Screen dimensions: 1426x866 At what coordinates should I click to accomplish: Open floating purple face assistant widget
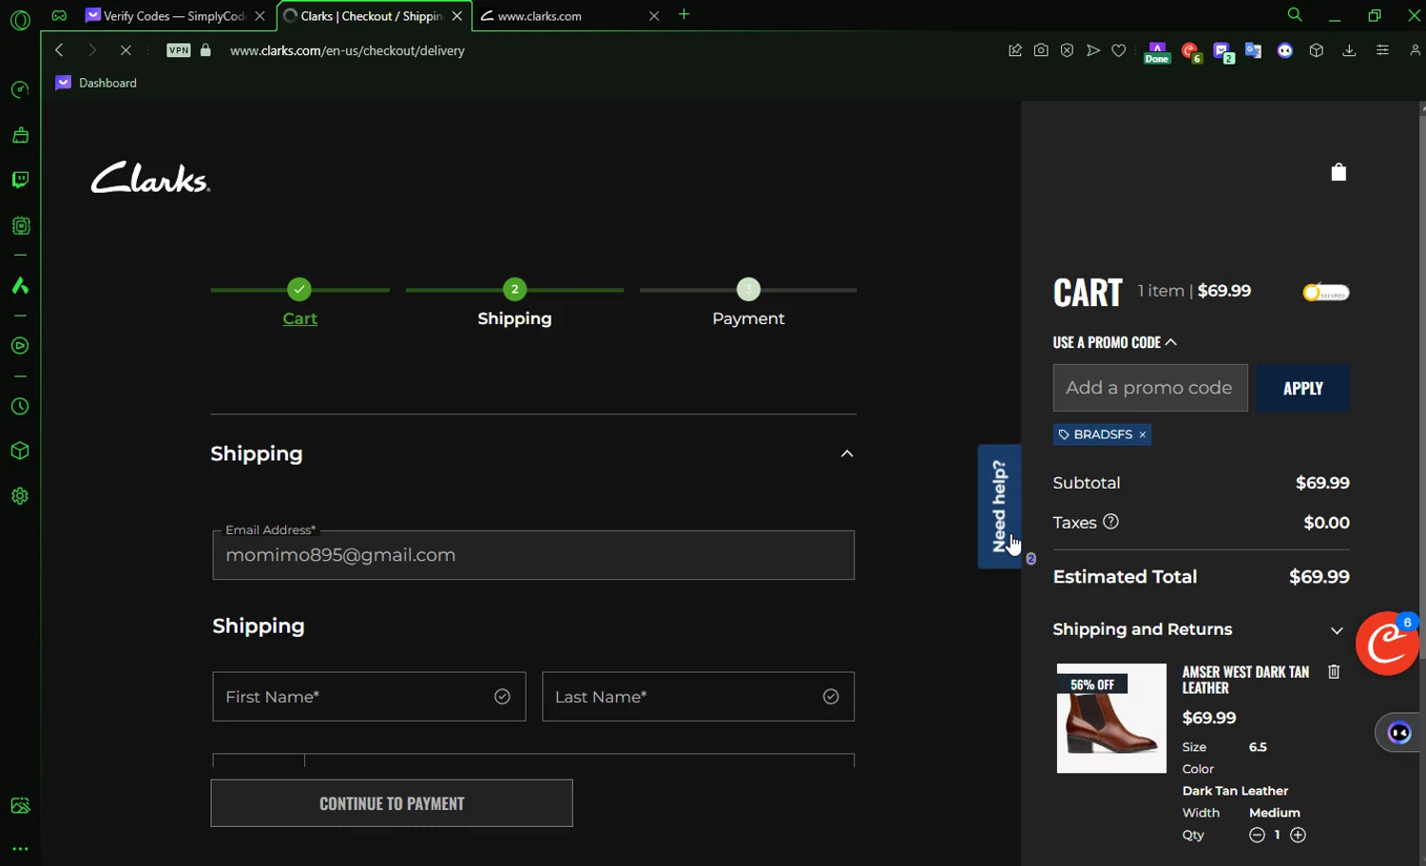tap(1399, 732)
